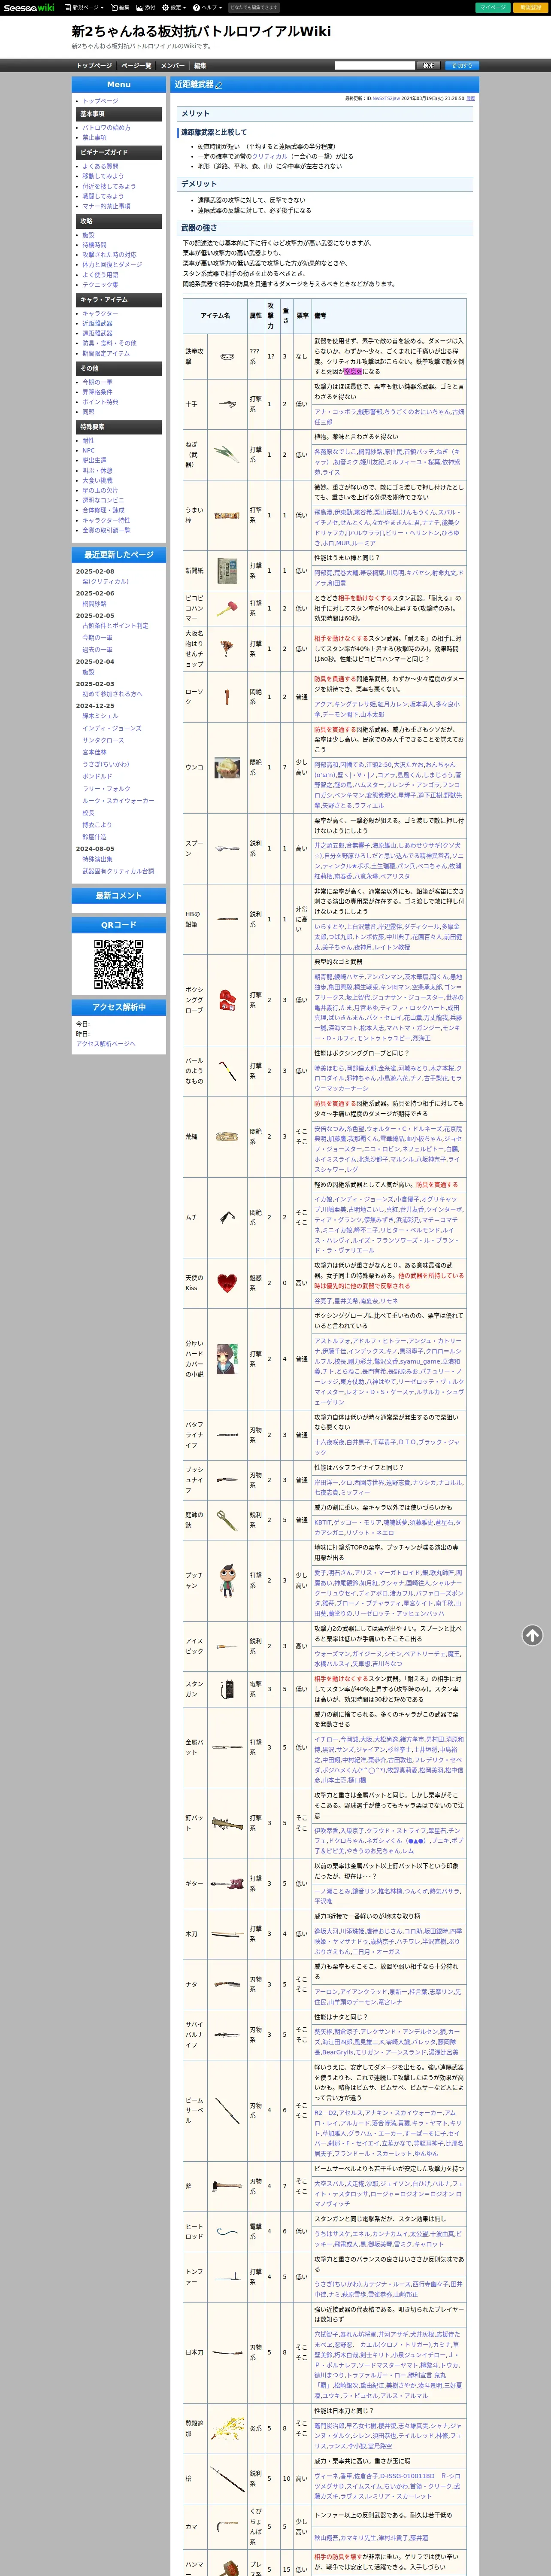Click the バタフライナイフ image

point(227,1435)
